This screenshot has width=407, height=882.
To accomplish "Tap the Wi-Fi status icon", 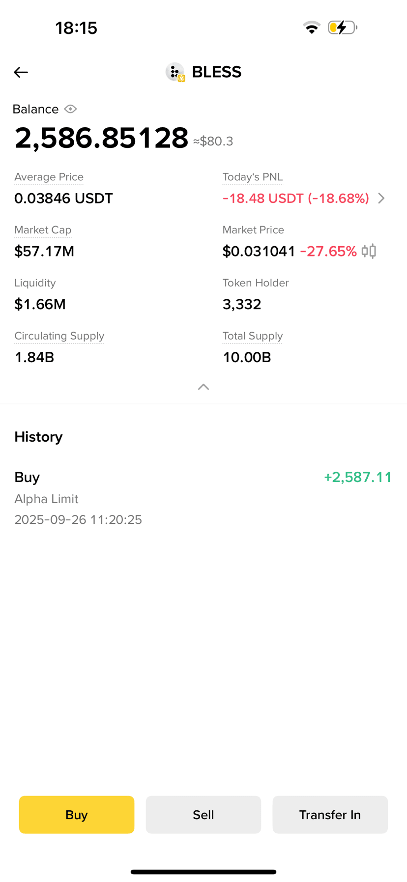I will coord(311,28).
